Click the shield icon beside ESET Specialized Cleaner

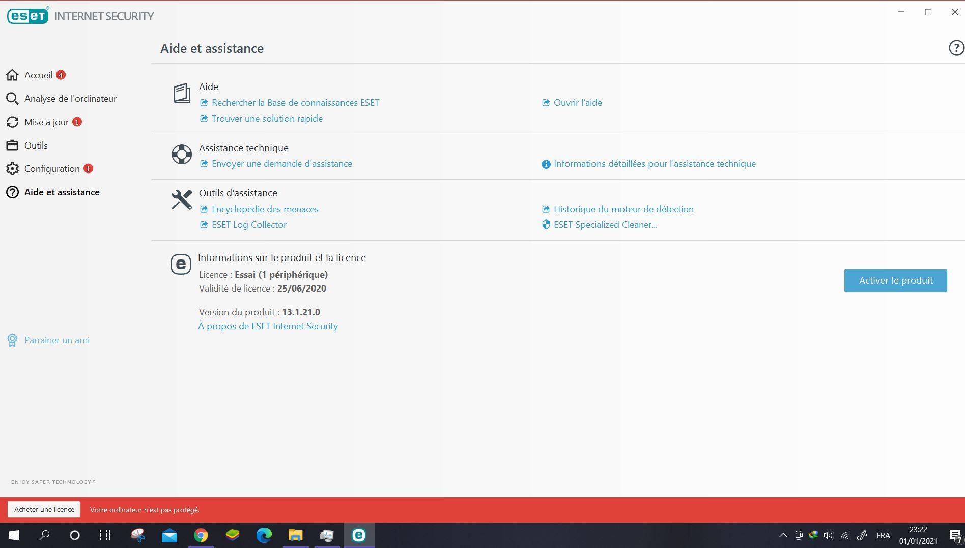pos(546,225)
